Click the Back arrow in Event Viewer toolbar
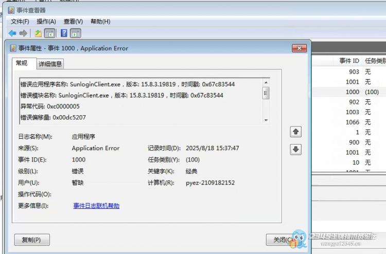 click(x=12, y=33)
